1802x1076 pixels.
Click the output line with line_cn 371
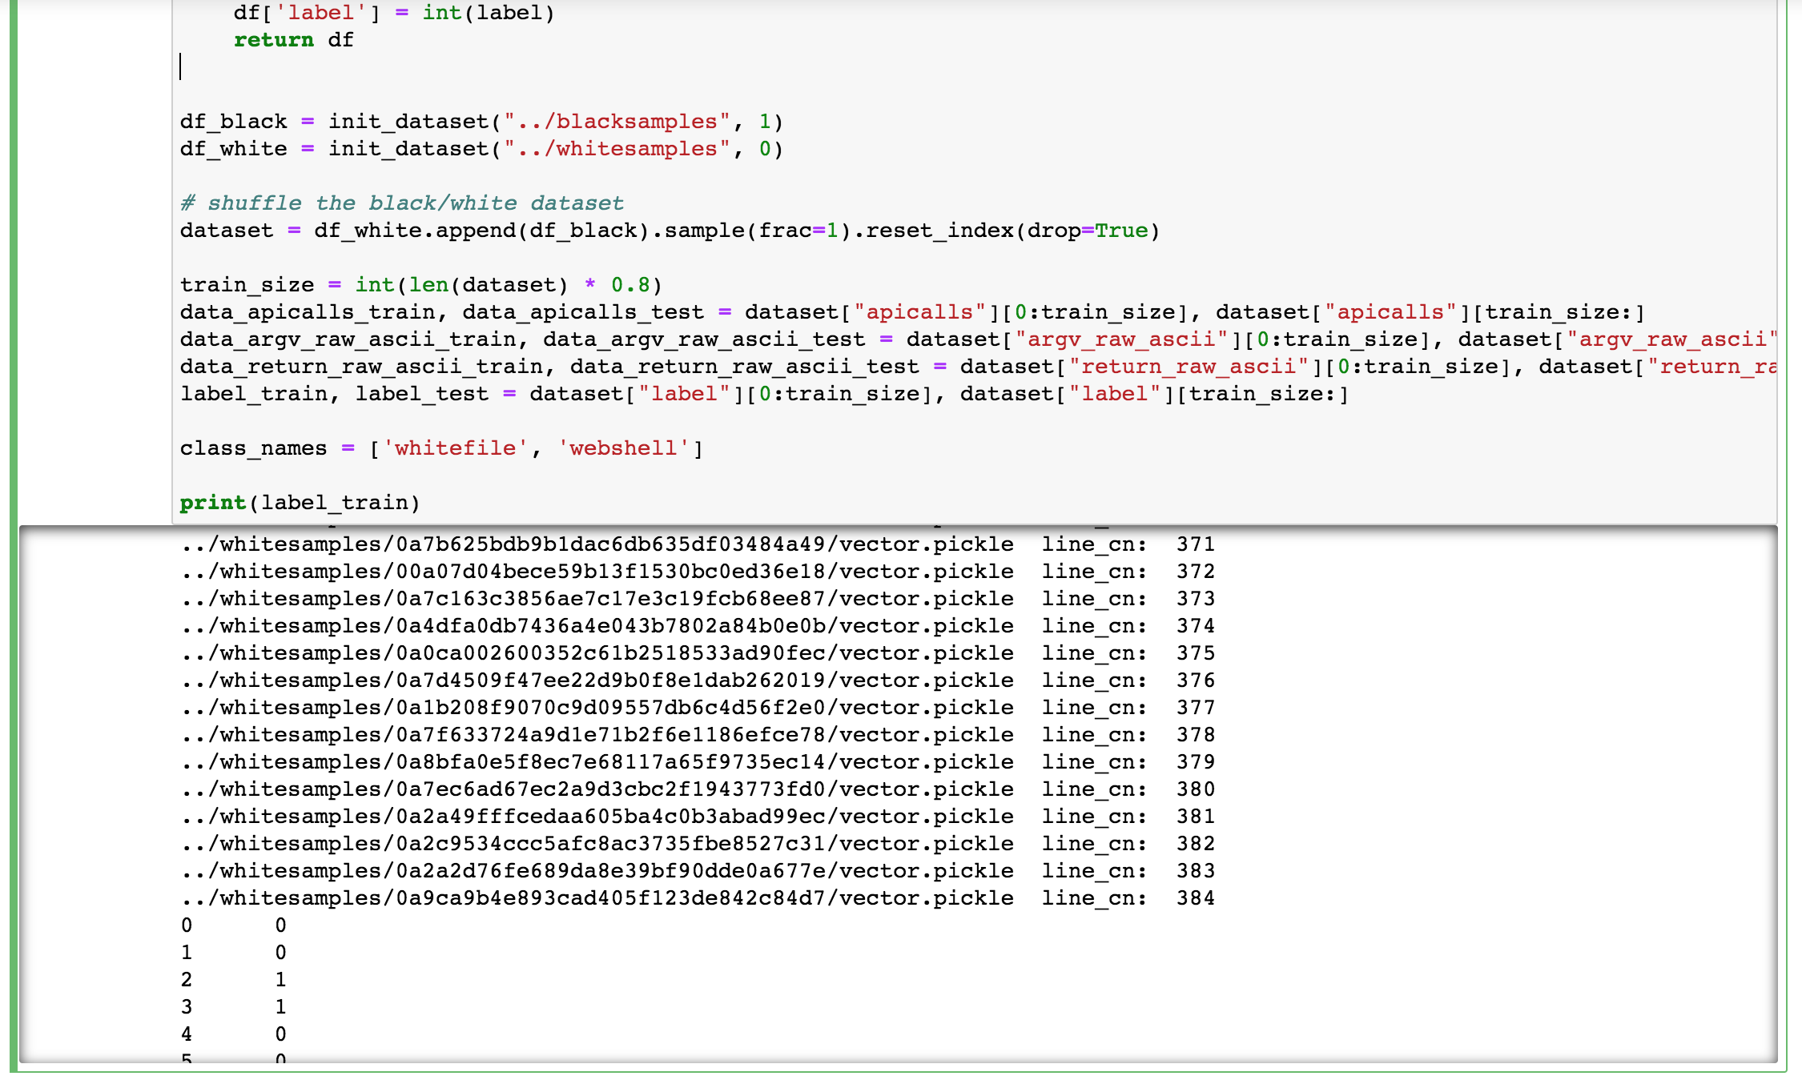point(697,544)
